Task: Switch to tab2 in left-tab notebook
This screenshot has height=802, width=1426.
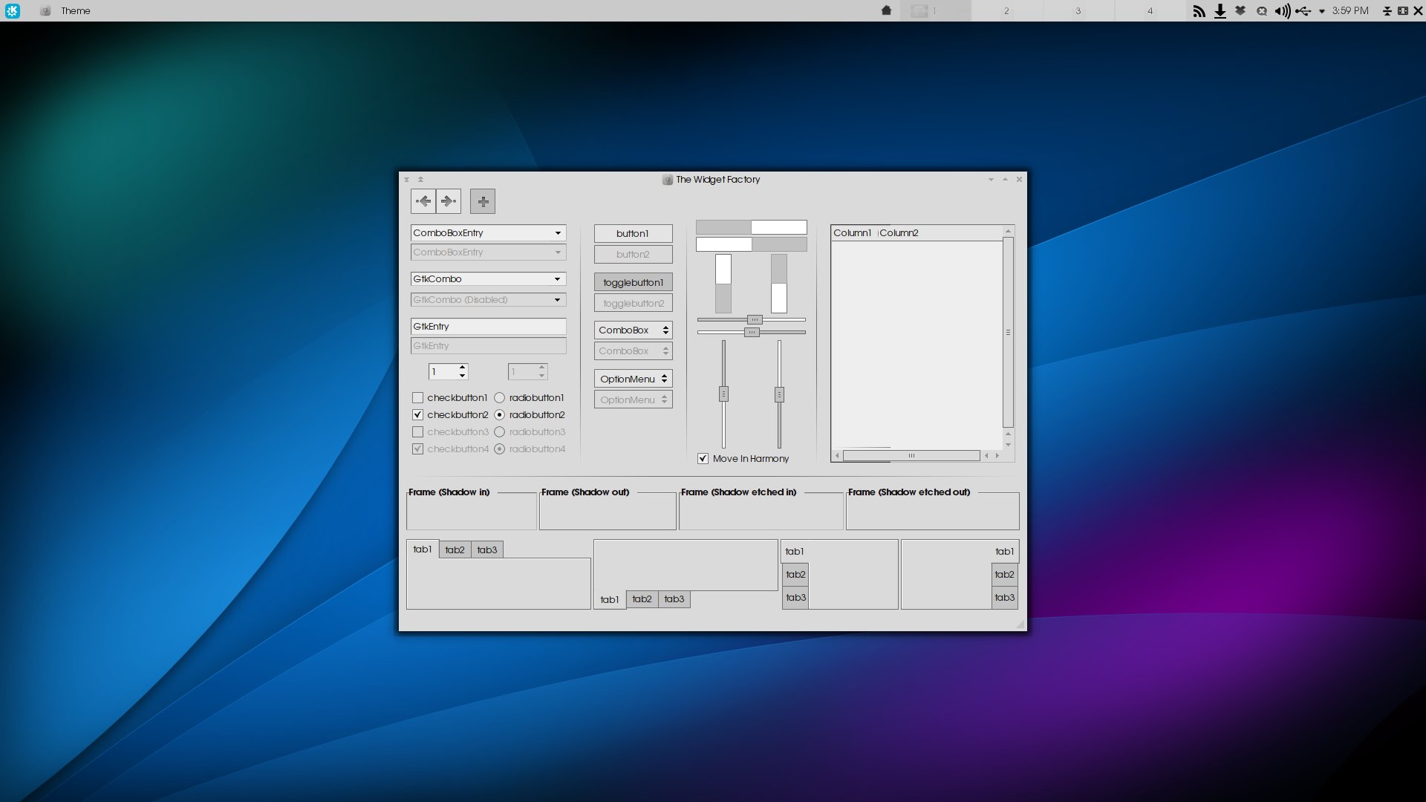Action: click(x=795, y=575)
